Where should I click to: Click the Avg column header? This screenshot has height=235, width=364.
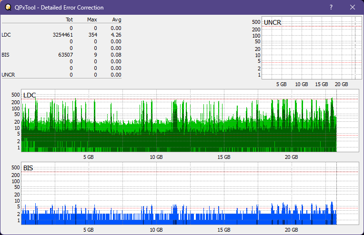117,20
